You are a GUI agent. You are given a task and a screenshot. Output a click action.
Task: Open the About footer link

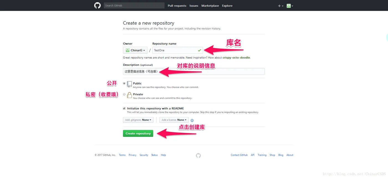coord(290,155)
